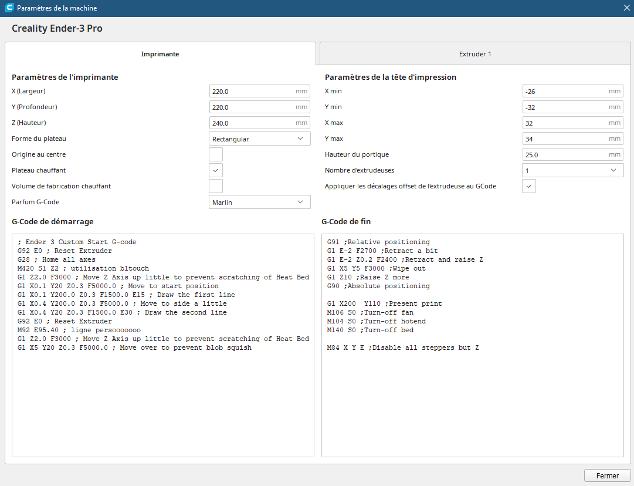Click the Cura logo icon in title bar
The width and height of the screenshot is (634, 486).
[9, 8]
